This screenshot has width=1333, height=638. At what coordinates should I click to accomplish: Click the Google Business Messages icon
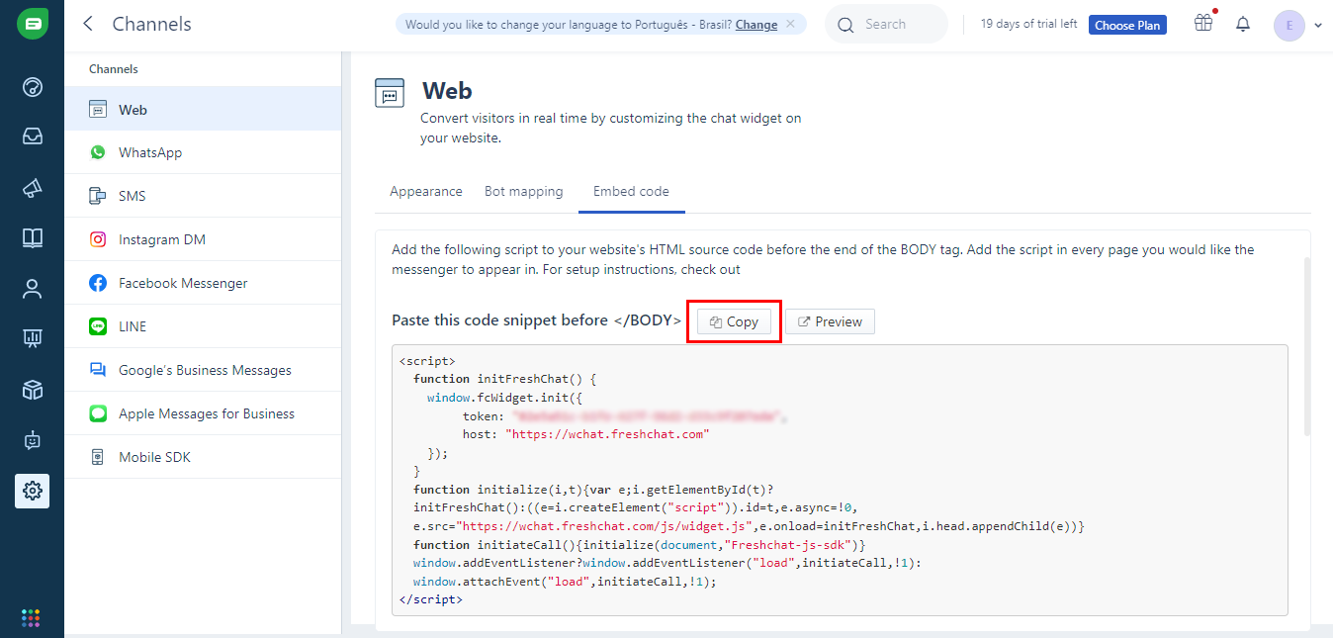pos(98,370)
